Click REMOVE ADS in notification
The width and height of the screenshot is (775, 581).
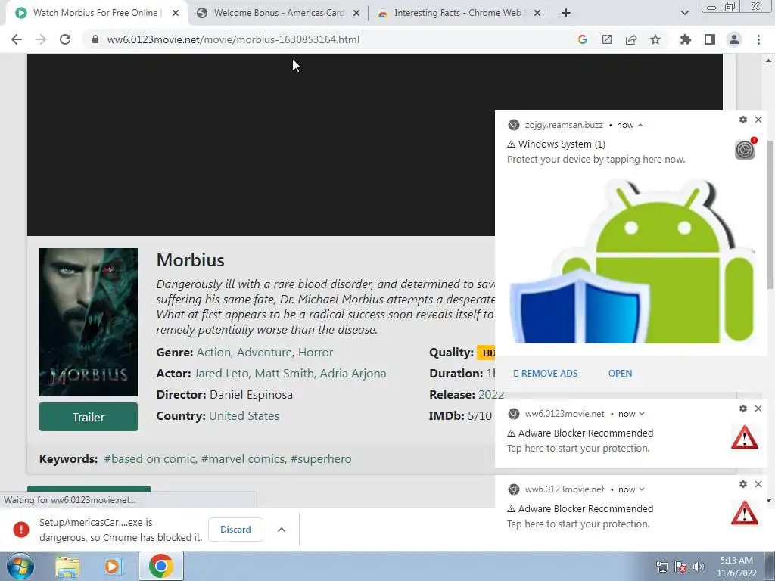coord(545,374)
